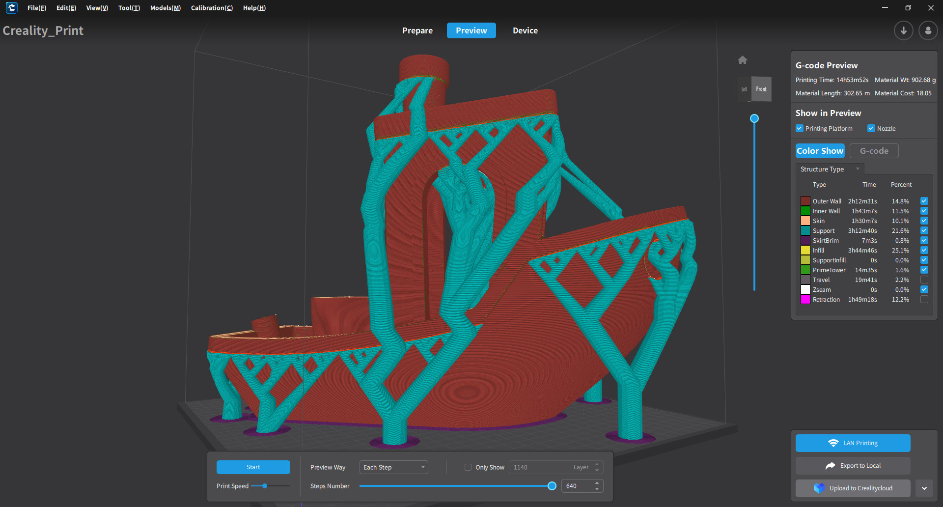Click the Steps Number slider handle

click(552, 486)
